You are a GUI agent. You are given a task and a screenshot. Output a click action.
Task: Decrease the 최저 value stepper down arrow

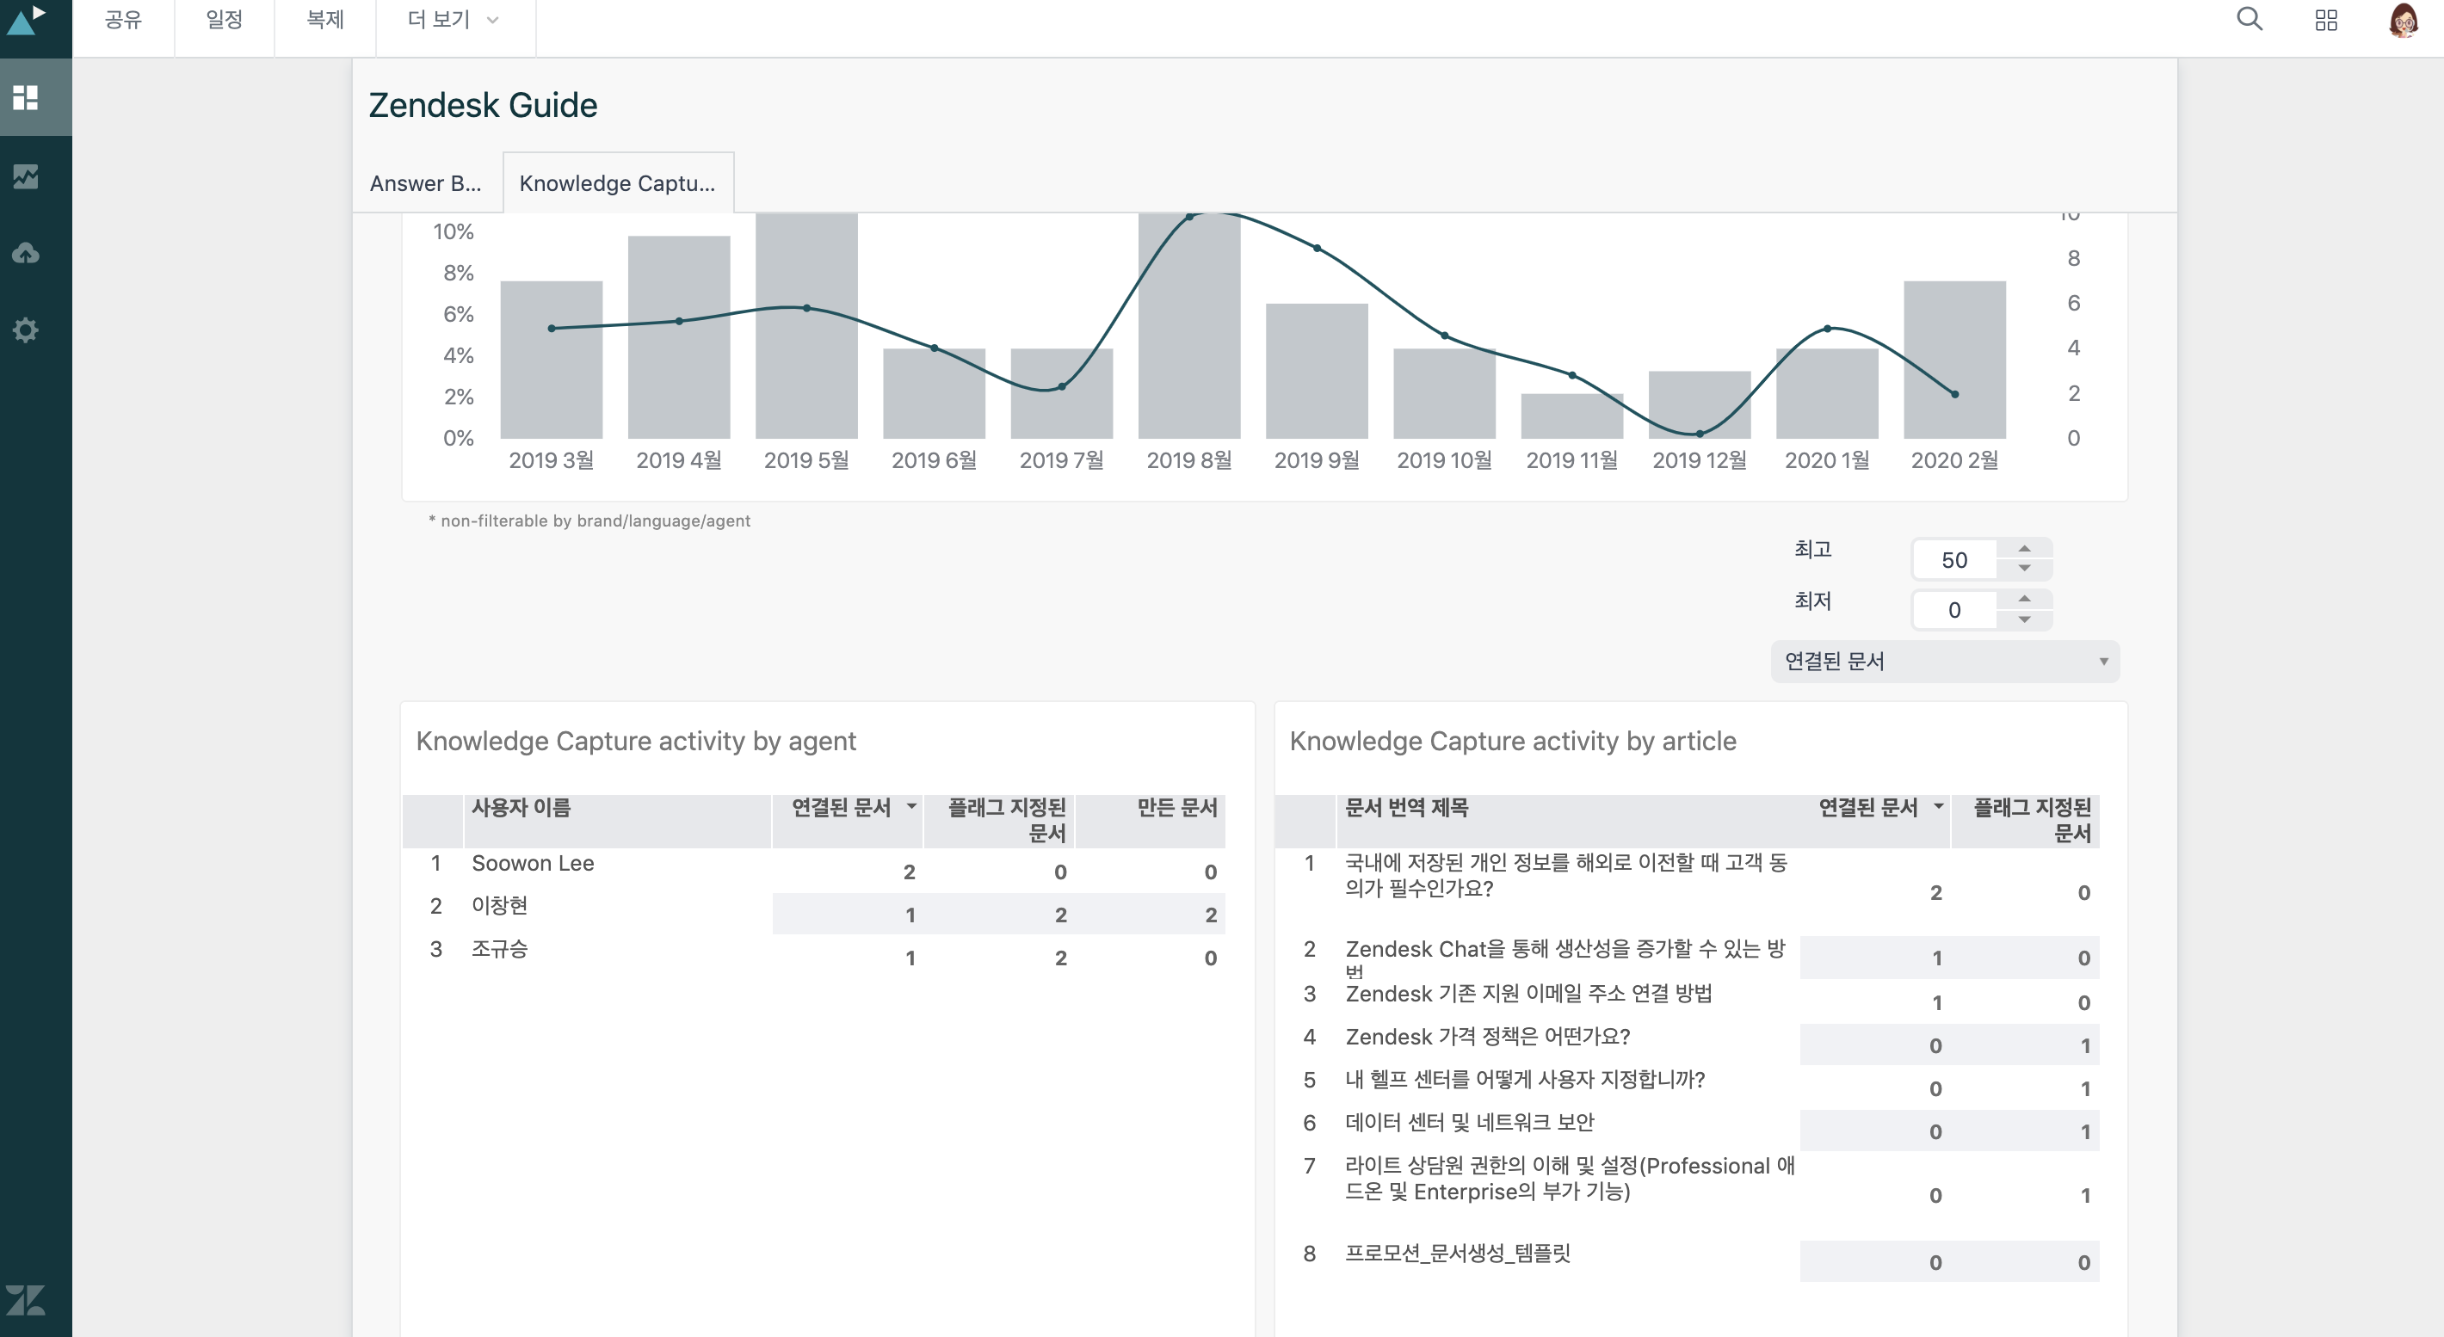click(2025, 619)
